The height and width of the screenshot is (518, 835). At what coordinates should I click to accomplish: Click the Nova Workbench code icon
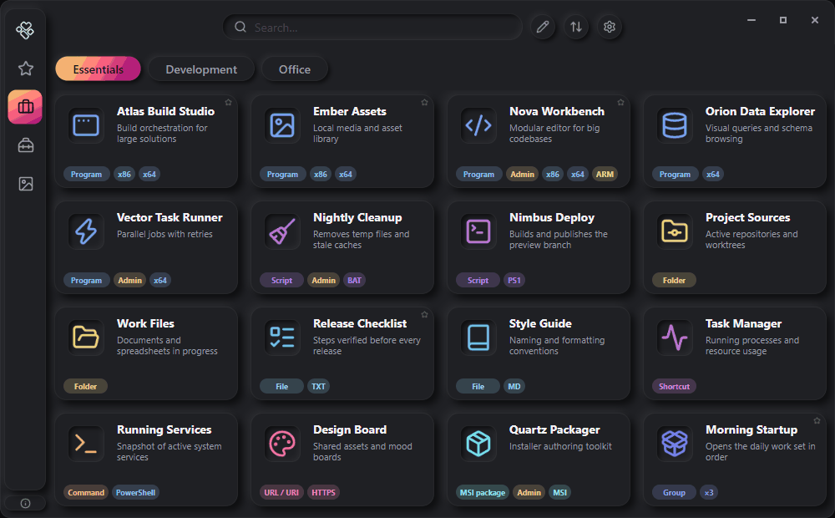tap(478, 125)
